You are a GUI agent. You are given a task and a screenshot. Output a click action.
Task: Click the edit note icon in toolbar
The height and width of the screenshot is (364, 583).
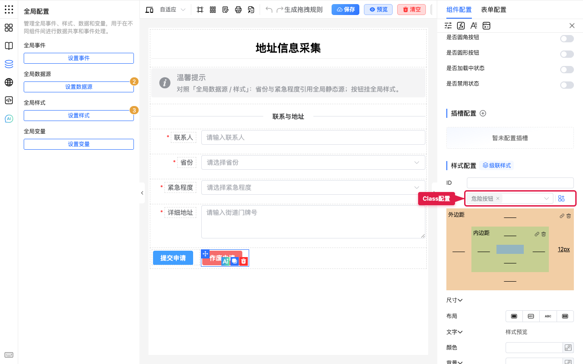click(x=225, y=10)
